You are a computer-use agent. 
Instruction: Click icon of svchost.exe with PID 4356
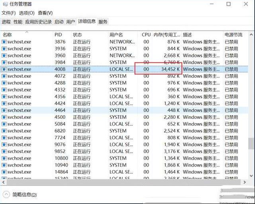point(4,96)
